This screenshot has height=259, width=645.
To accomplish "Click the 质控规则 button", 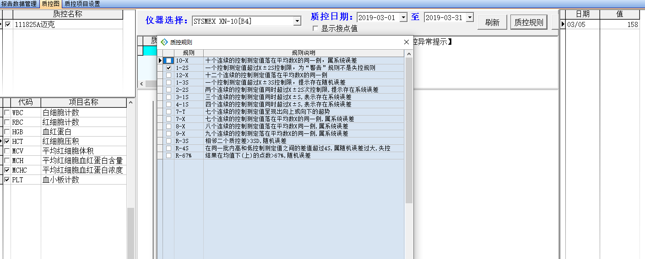I will [529, 22].
